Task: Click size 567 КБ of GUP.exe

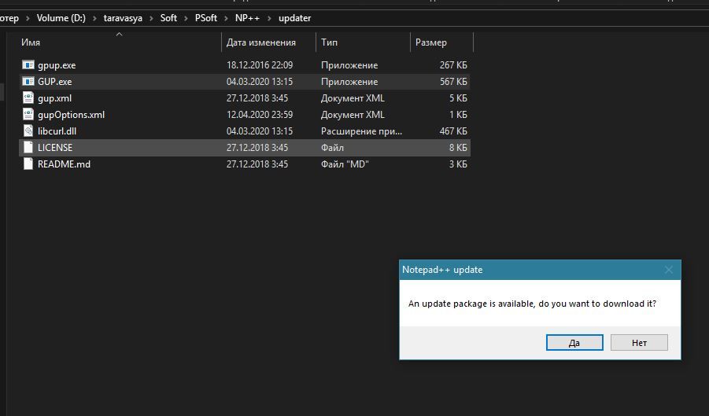Action: [453, 82]
